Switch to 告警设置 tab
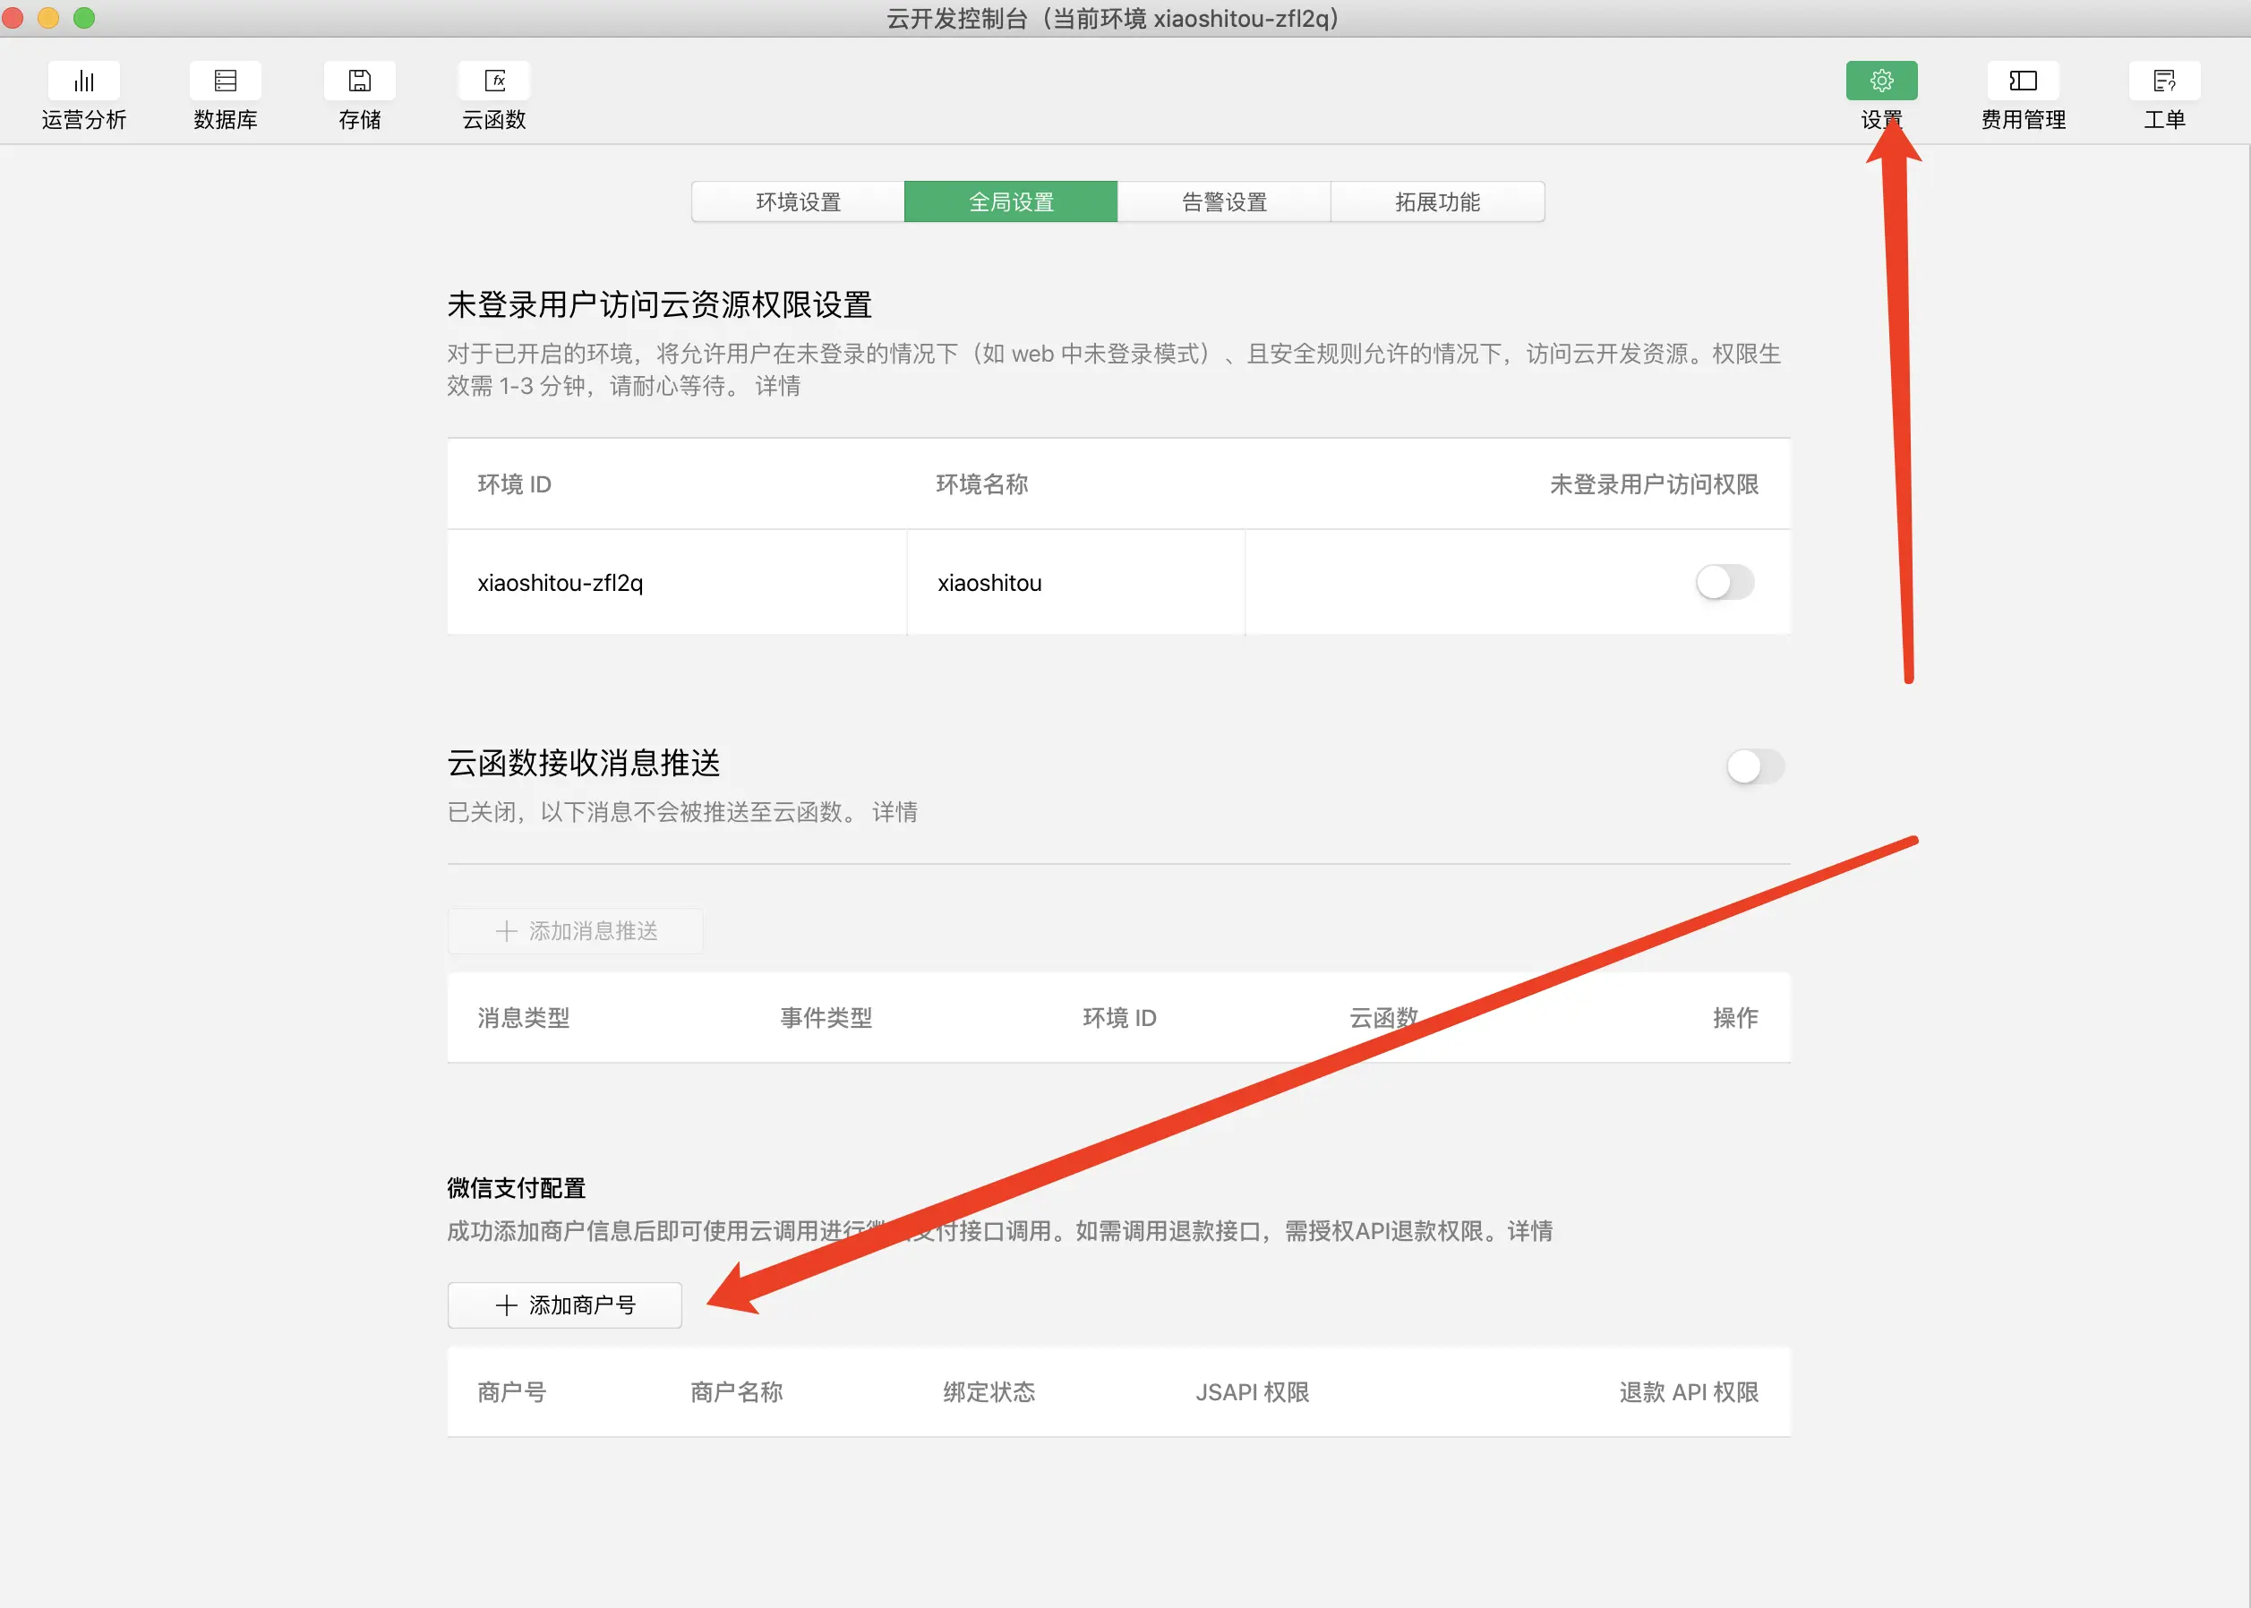2251x1608 pixels. [x=1224, y=202]
